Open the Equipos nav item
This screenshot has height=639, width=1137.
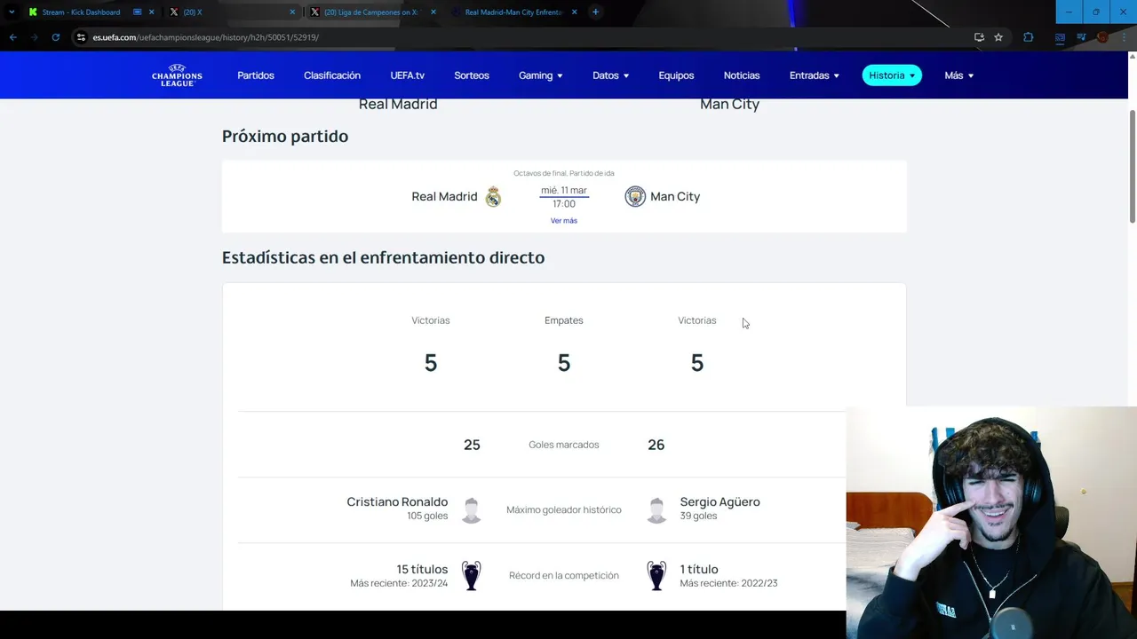tap(676, 75)
